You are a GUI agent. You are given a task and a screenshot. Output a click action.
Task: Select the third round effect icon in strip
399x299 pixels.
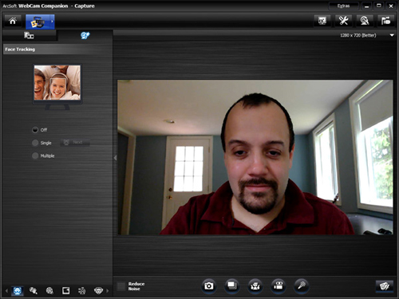coord(49,291)
